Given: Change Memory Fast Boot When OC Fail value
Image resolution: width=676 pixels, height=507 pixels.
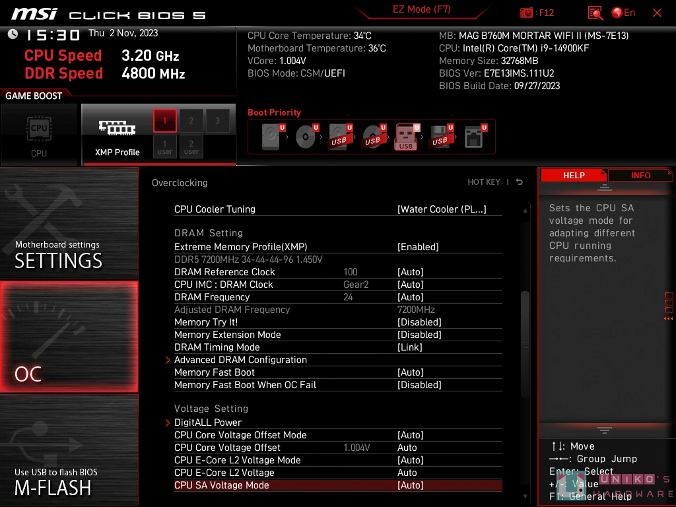Looking at the screenshot, I should (419, 385).
